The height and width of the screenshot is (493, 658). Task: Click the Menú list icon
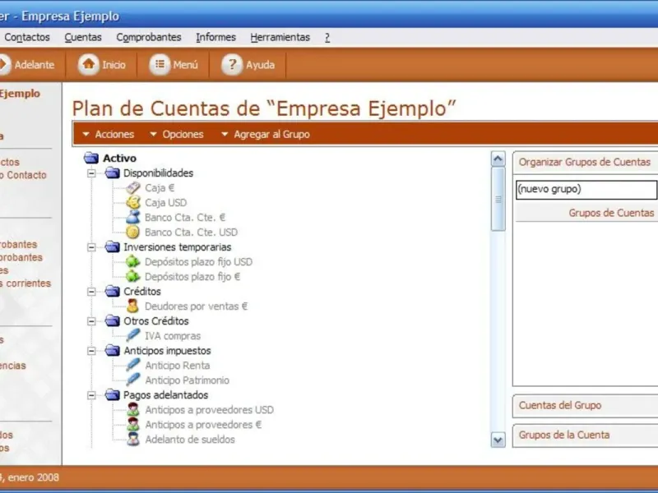[x=160, y=65]
